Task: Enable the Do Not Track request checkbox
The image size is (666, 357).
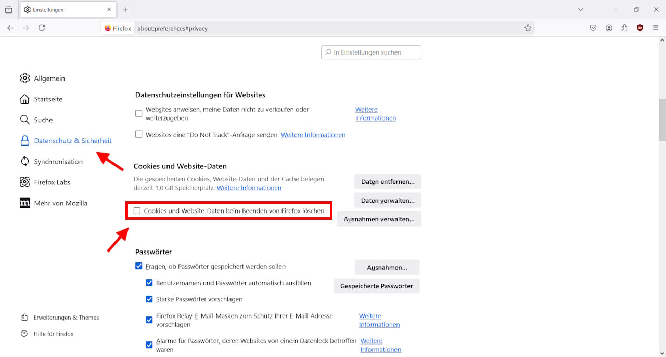Action: click(x=138, y=134)
